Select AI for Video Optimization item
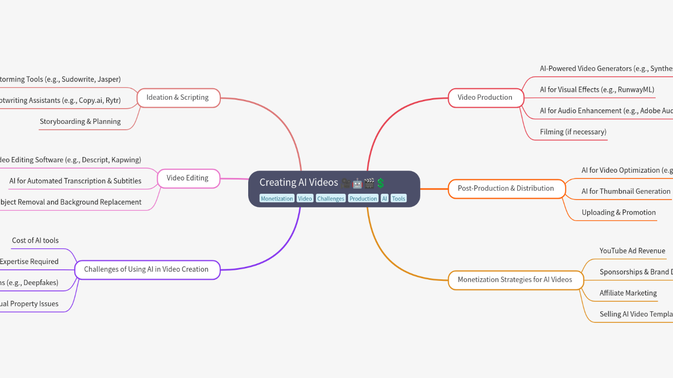 (x=627, y=170)
